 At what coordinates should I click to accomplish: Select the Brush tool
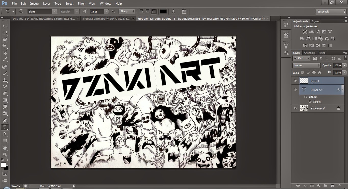pyautogui.click(x=5, y=73)
